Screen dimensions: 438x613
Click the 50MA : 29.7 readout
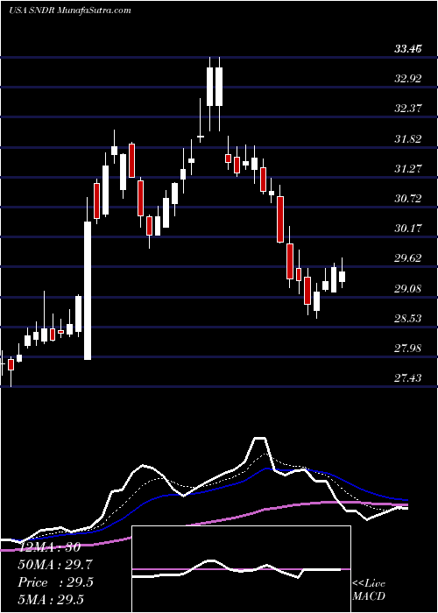(x=55, y=565)
